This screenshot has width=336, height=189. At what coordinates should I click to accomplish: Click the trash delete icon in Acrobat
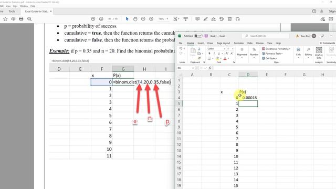tap(230, 19)
